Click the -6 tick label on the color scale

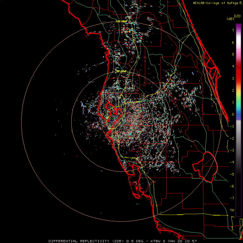click(x=232, y=186)
